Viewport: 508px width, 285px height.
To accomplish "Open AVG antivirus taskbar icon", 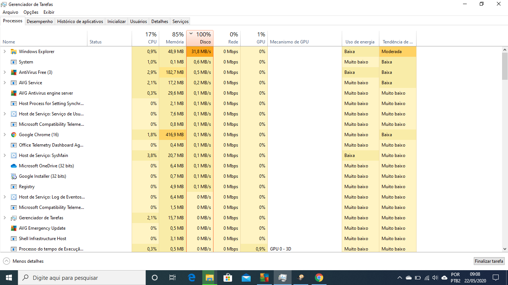I will click(x=264, y=278).
